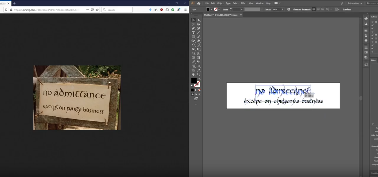This screenshot has width=378, height=177.
Task: Expand the opacity arrow flyout
Action: [282, 9]
